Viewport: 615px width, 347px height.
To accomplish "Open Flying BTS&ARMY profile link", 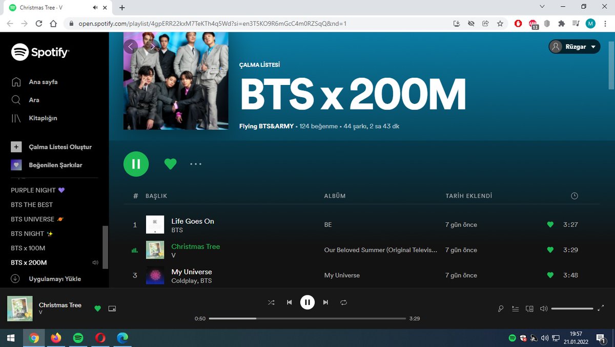I will (x=266, y=126).
